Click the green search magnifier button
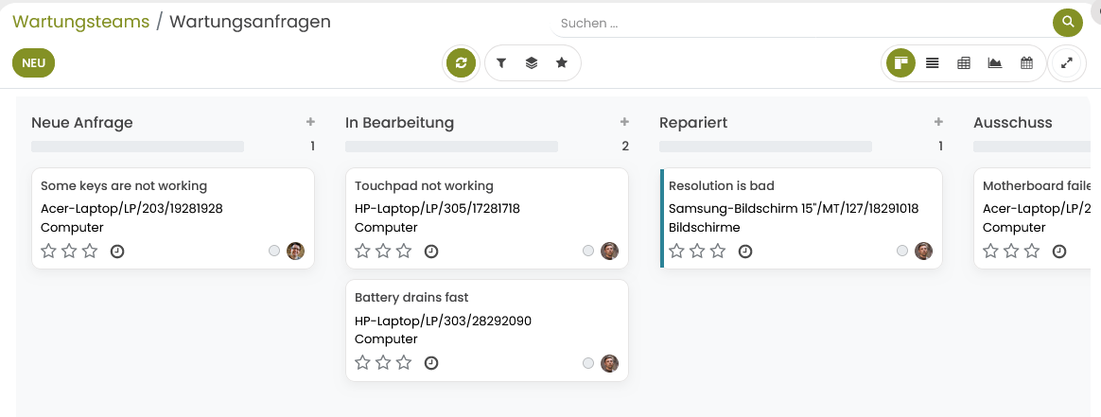 click(x=1067, y=23)
